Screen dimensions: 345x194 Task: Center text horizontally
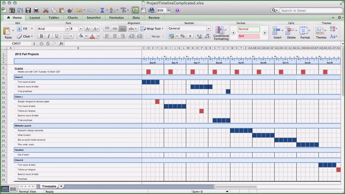pyautogui.click(x=115, y=36)
